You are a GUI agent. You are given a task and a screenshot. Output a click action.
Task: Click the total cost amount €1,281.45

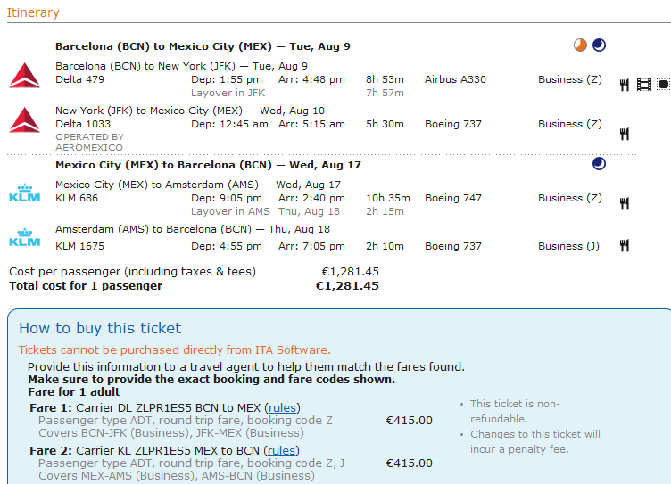tap(347, 286)
